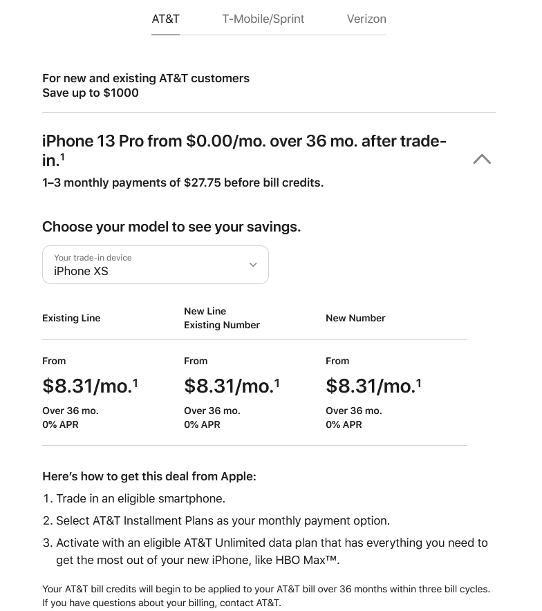Open footnote 1 in the offer headline

pyautogui.click(x=62, y=157)
